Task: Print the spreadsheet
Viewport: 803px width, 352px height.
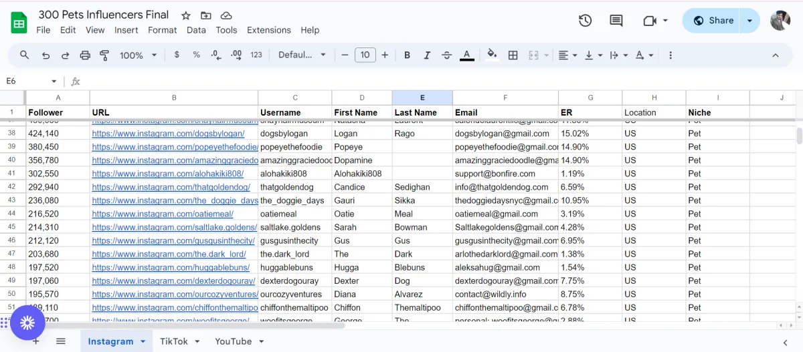Action: 85,55
